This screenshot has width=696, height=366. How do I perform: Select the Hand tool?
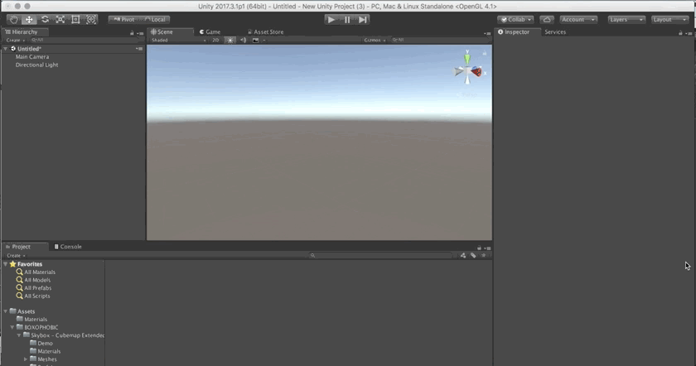pyautogui.click(x=14, y=20)
